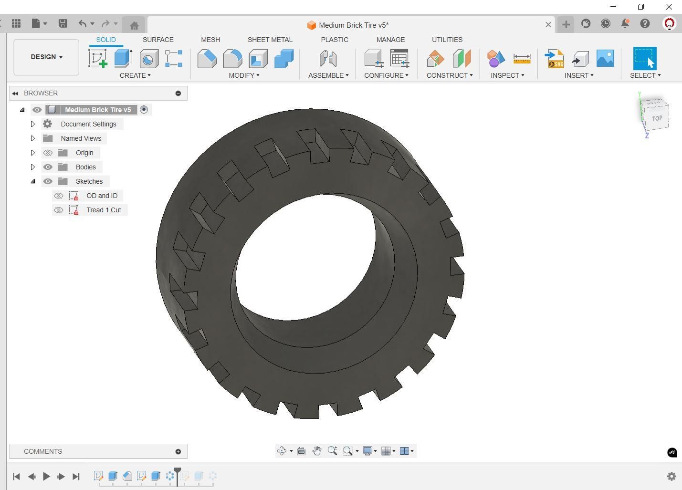Expand the Named Views node
Screen dimensions: 682x490
click(x=32, y=138)
